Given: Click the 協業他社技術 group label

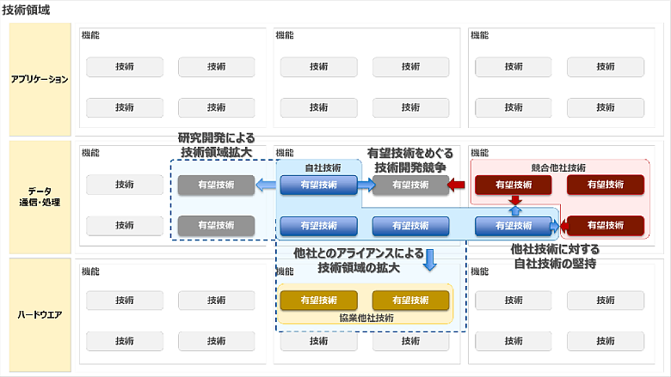Looking at the screenshot, I should (x=366, y=318).
